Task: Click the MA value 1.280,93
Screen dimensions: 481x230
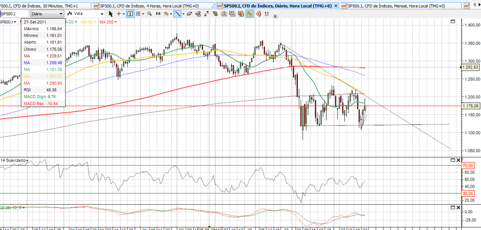Action: point(54,83)
